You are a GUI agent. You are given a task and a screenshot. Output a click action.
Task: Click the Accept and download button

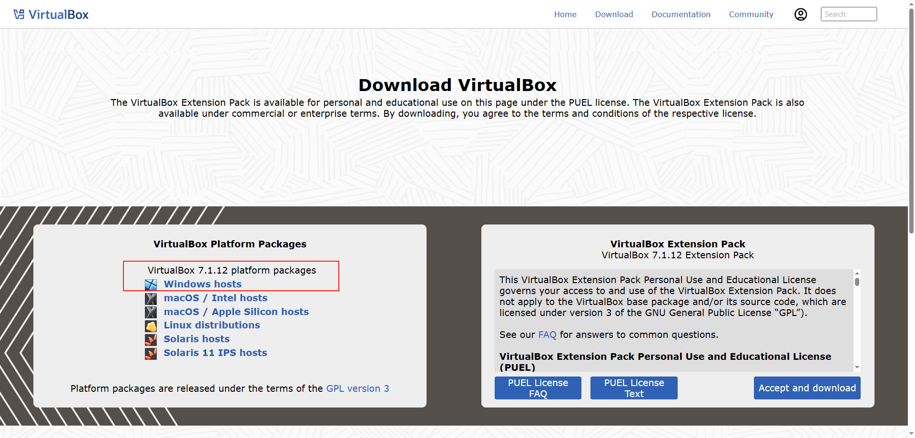pos(807,388)
